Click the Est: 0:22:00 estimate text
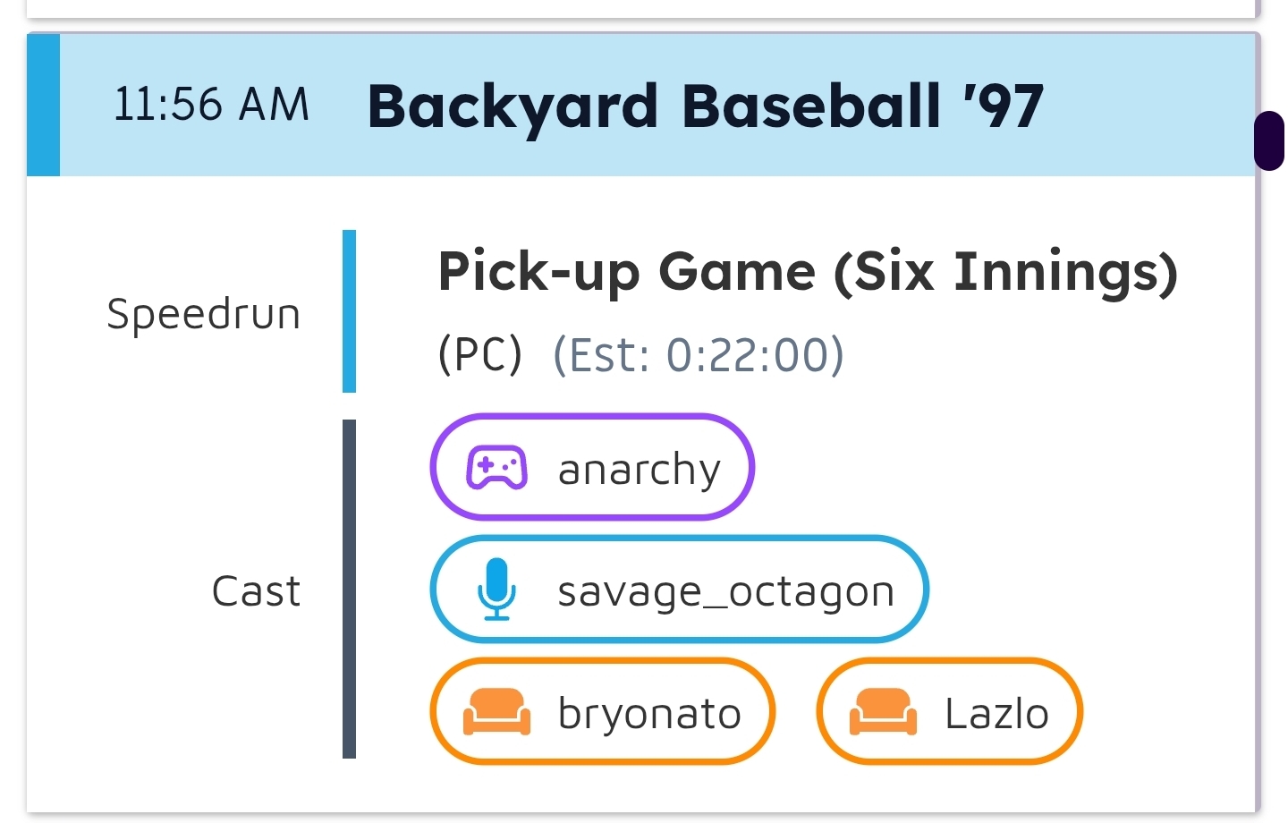The height and width of the screenshot is (823, 1288). 699,355
